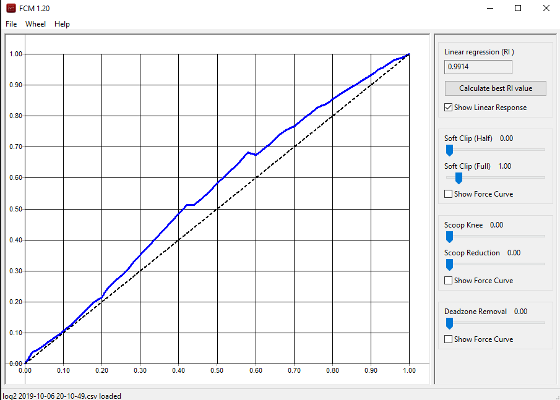This screenshot has height=400, width=560.
Task: Maximize the FCM window
Action: (518, 8)
